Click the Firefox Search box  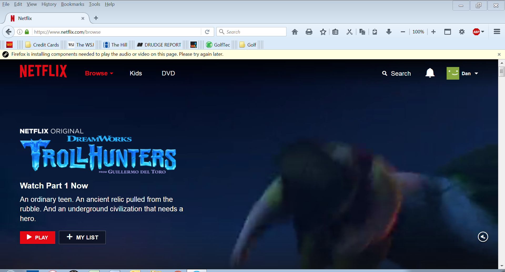click(x=251, y=32)
